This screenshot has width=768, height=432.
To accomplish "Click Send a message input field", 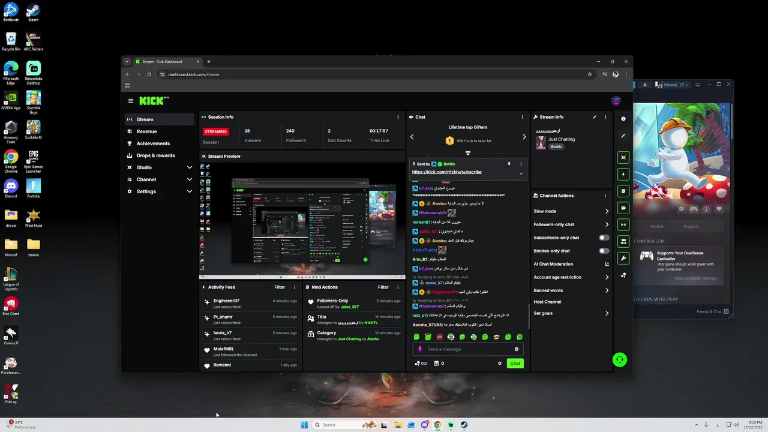I will pos(468,349).
